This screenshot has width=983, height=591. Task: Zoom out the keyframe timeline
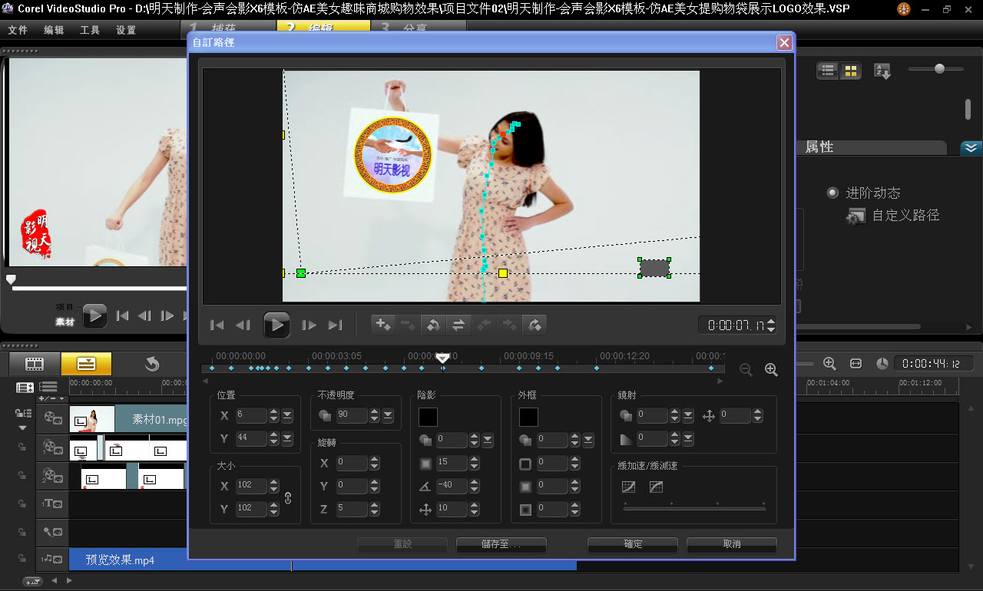746,370
